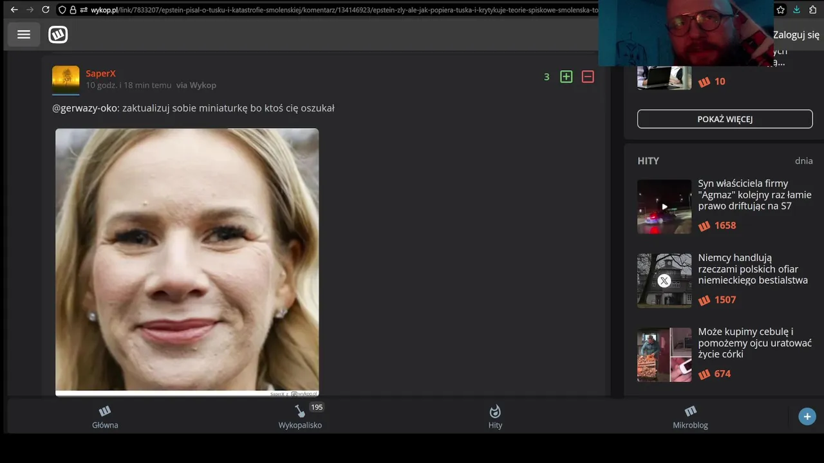The image size is (824, 463).
Task: Open thumbnail of Agmaz drifting video
Action: coord(664,206)
